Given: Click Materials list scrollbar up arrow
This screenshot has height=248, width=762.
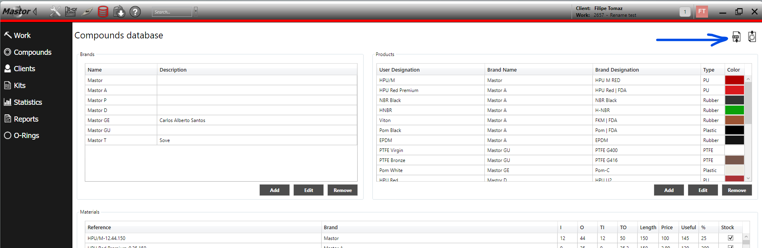Looking at the screenshot, I should (746, 237).
